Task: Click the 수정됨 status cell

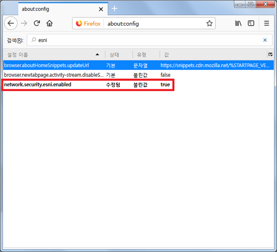Action: pyautogui.click(x=113, y=85)
